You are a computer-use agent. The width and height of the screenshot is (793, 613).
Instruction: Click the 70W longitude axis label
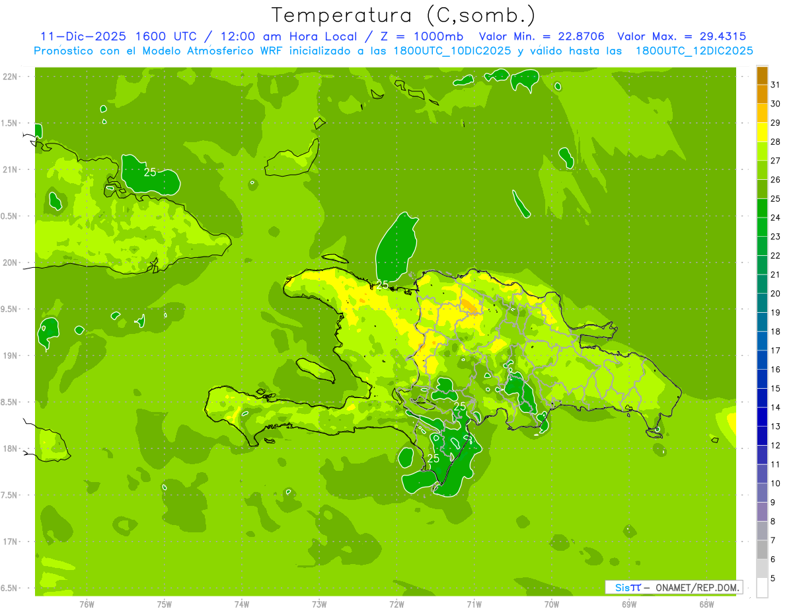(x=552, y=604)
